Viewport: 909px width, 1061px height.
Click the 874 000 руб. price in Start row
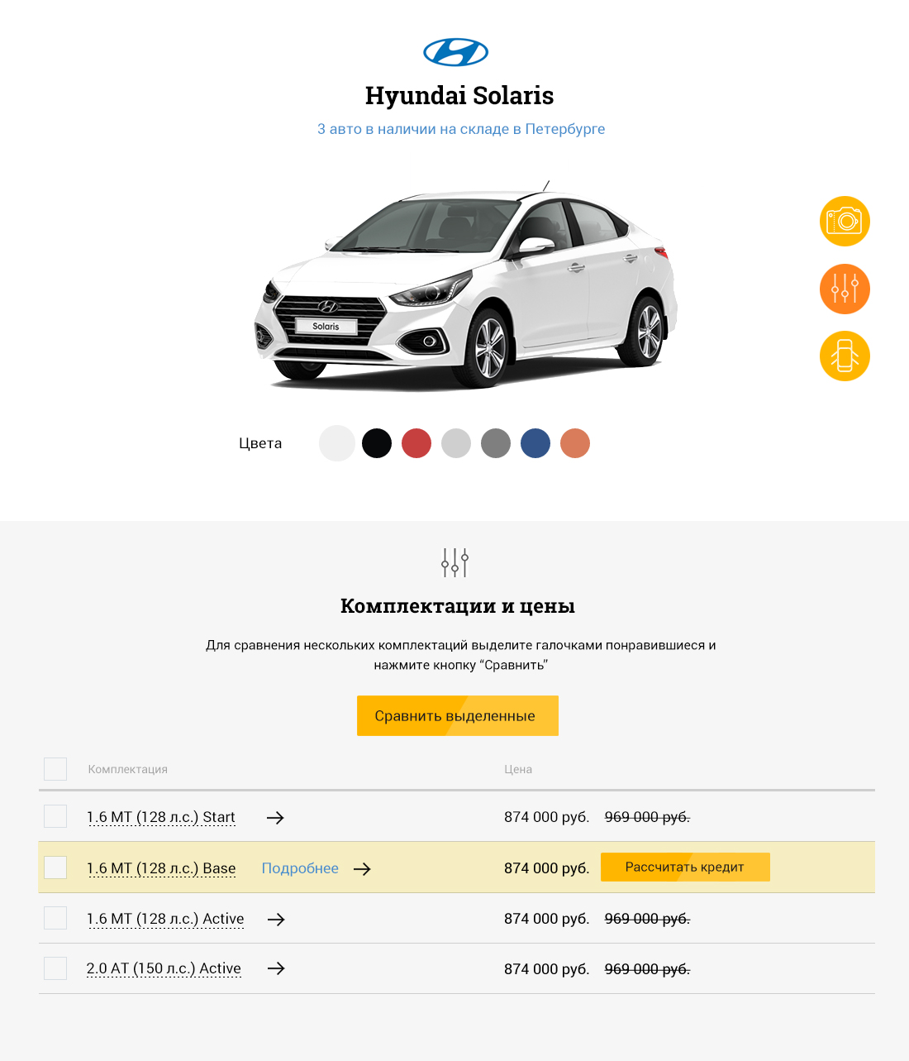(547, 817)
